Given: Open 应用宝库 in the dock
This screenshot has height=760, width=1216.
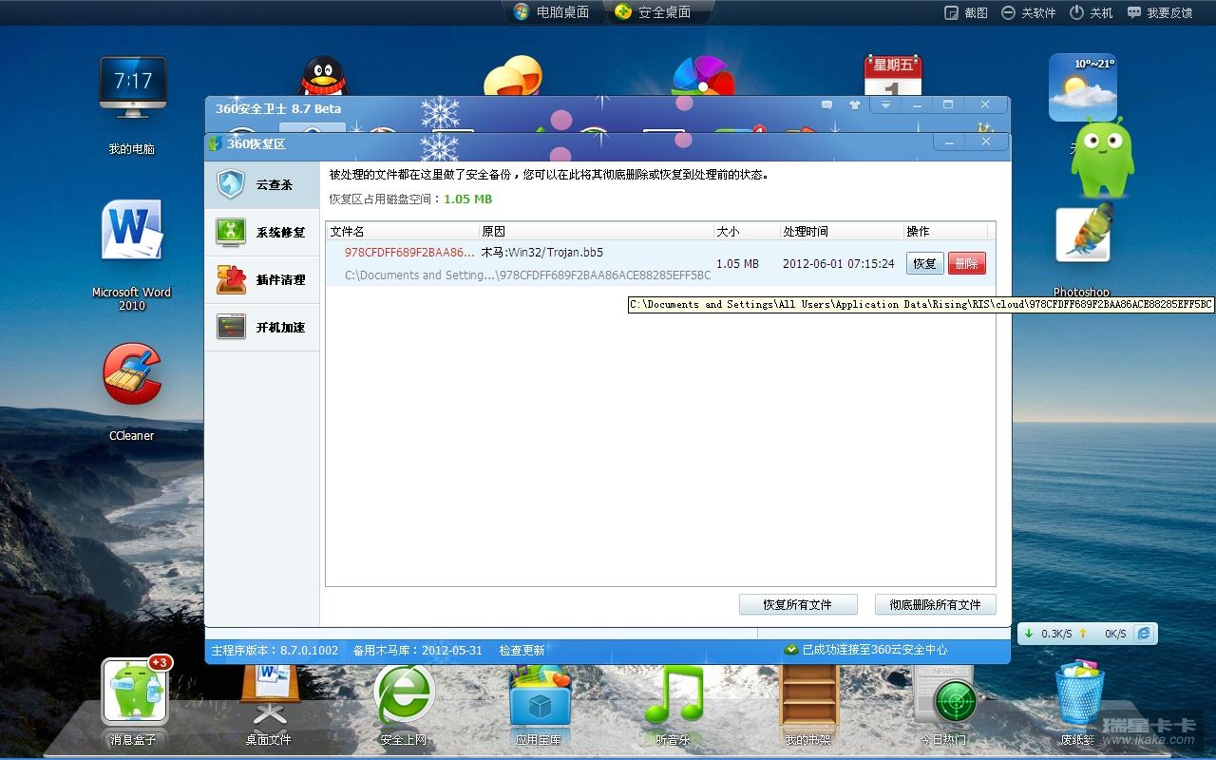Looking at the screenshot, I should tap(539, 704).
